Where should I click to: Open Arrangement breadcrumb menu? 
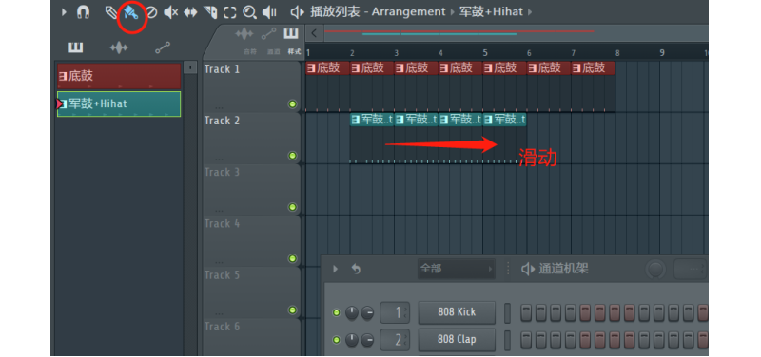click(x=408, y=12)
